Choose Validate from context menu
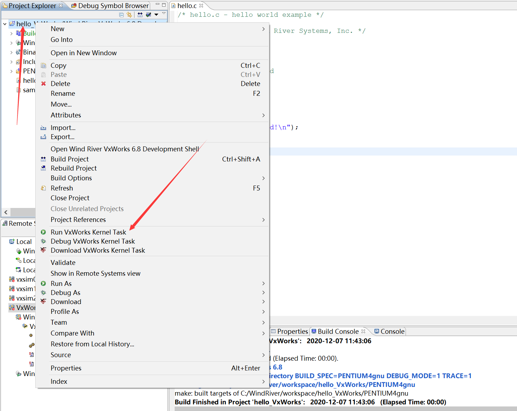This screenshot has height=411, width=517. pyautogui.click(x=152, y=262)
